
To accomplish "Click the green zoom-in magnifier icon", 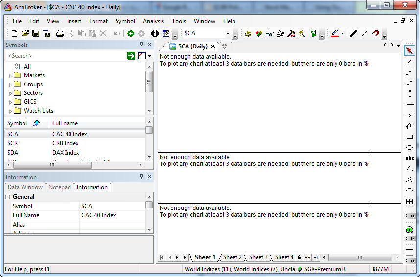I will click(409, 230).
